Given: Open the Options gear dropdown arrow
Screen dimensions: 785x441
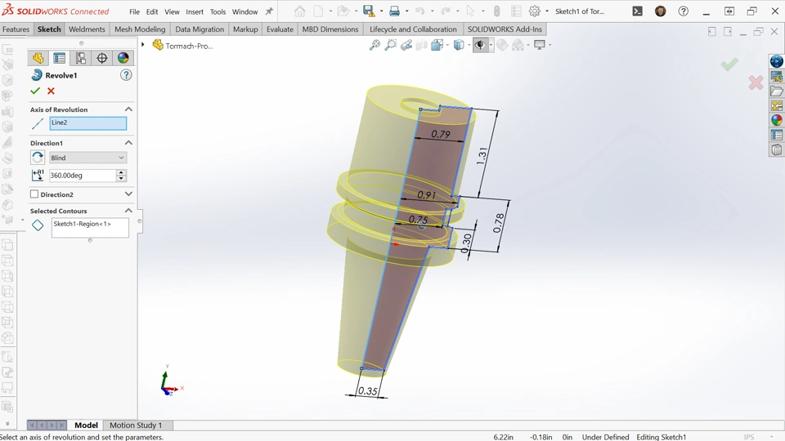Looking at the screenshot, I should (x=547, y=11).
